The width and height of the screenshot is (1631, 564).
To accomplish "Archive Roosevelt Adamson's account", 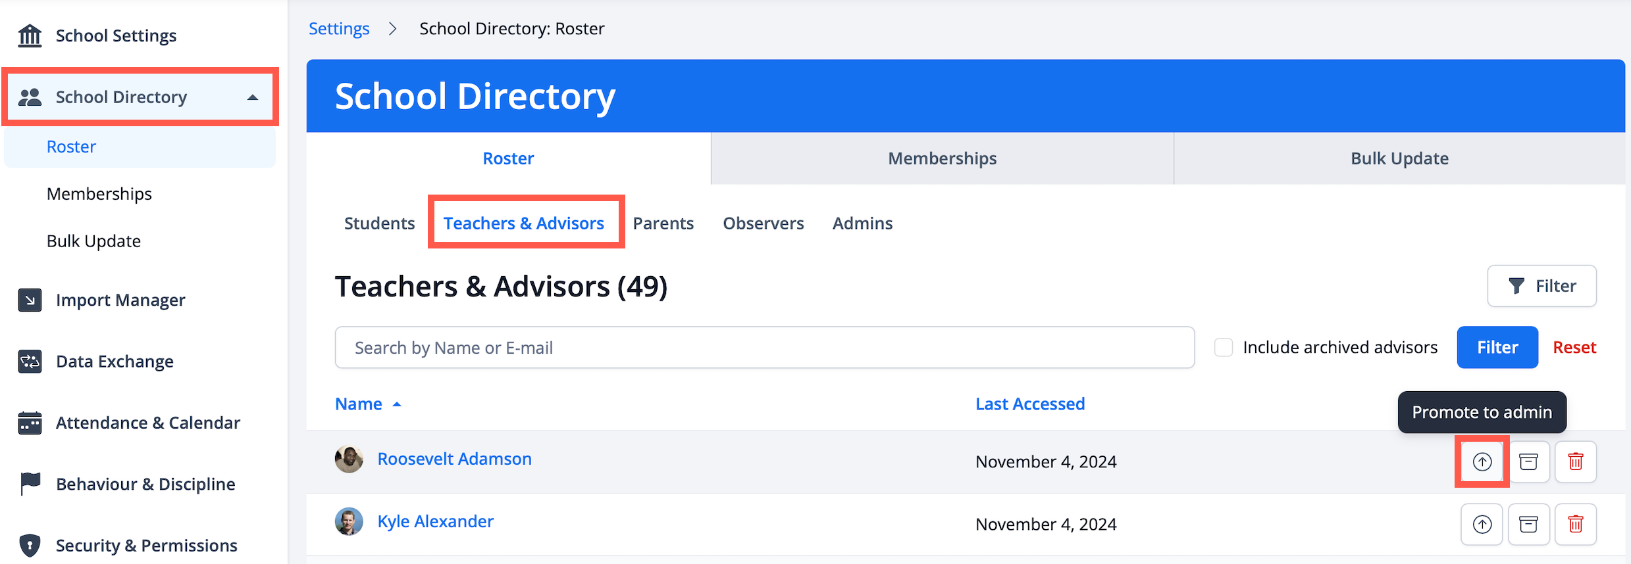I will click(x=1528, y=462).
